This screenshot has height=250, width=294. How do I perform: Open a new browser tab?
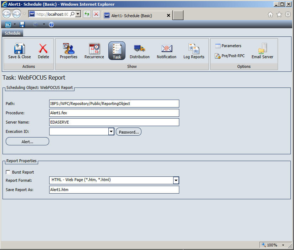pyautogui.click(x=178, y=15)
